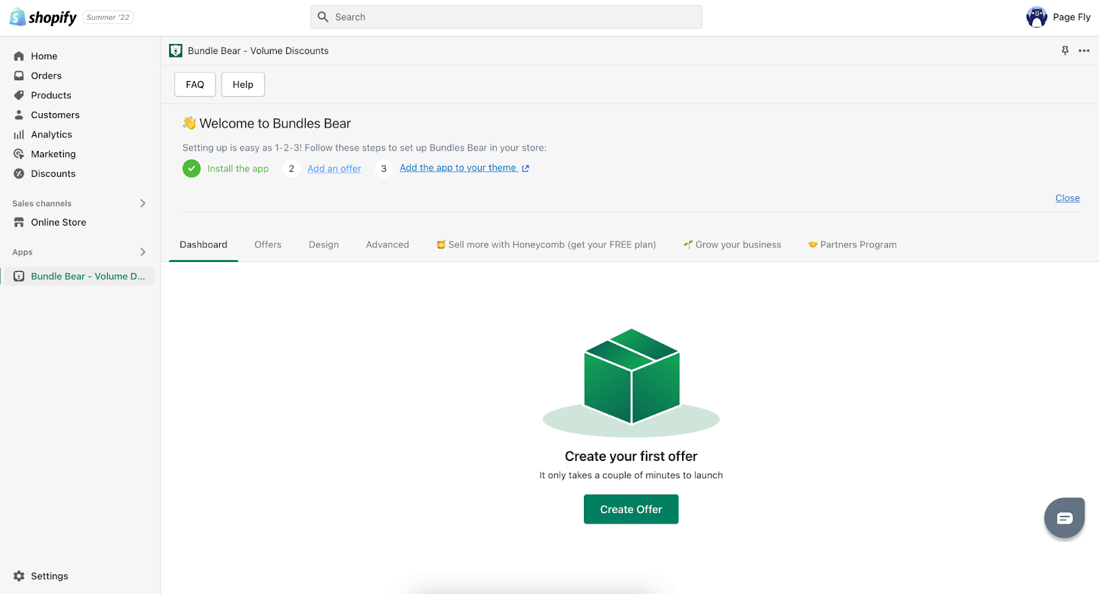Click the Help button
The image size is (1099, 594).
click(x=243, y=84)
